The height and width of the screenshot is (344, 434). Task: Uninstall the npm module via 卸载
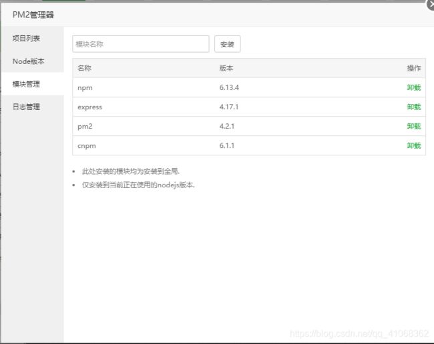(x=413, y=87)
